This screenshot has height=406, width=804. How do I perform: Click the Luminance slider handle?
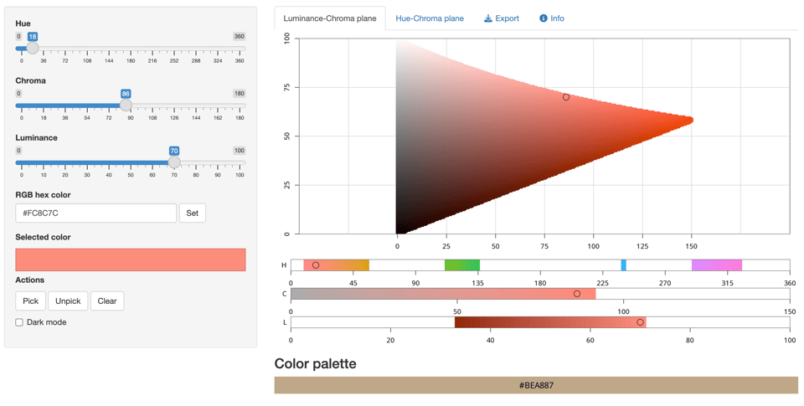(174, 162)
